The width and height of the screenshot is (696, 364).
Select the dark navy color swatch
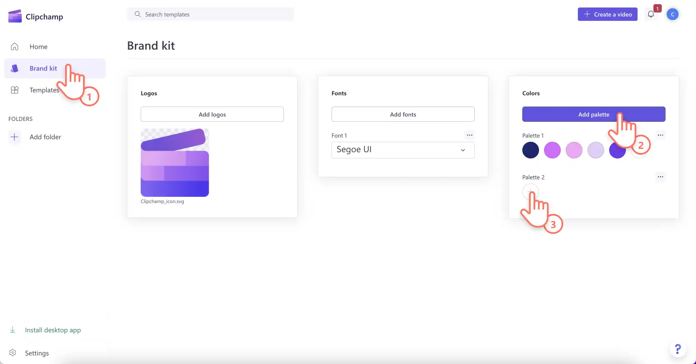point(531,150)
